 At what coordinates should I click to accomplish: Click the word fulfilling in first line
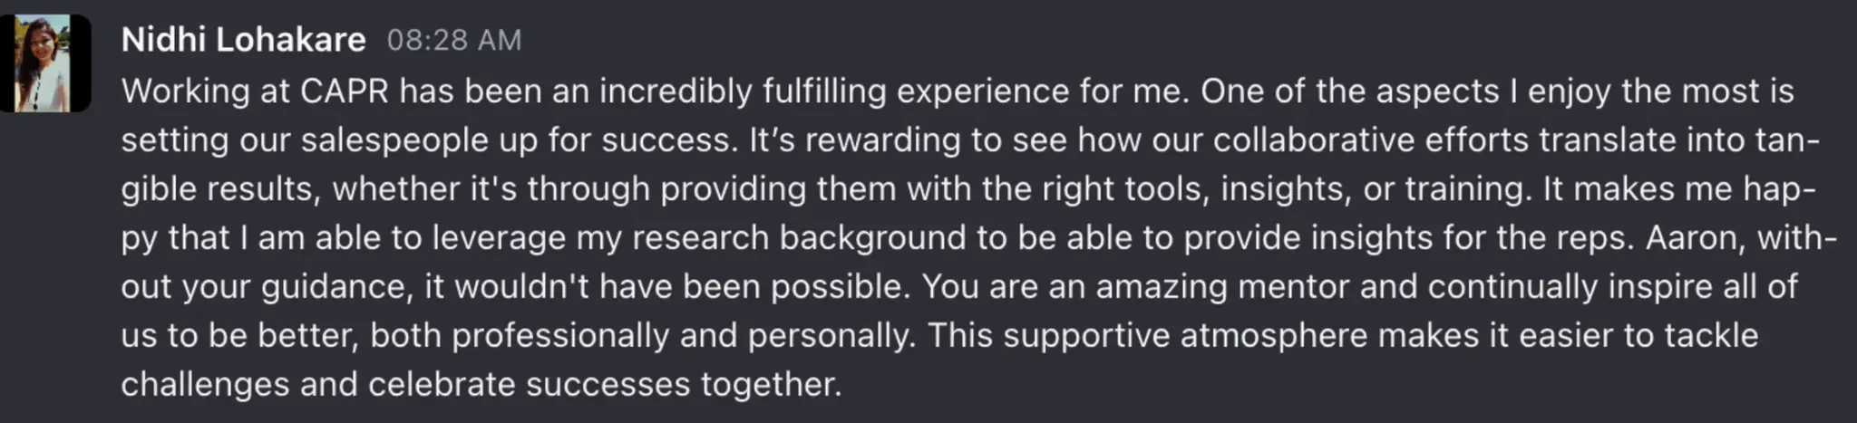[823, 91]
